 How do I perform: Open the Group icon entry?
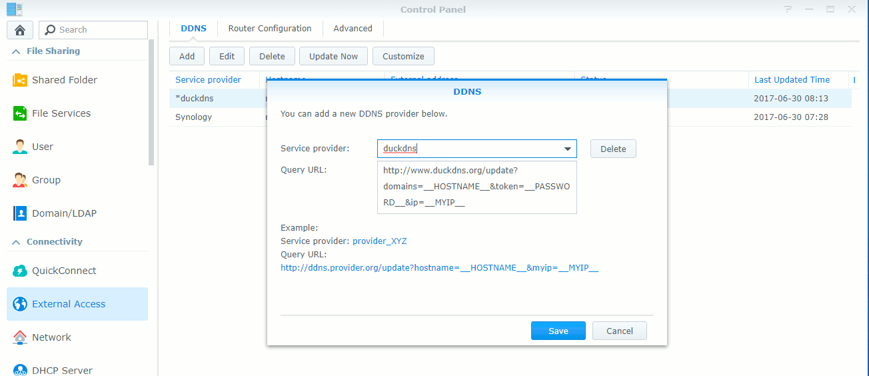[20, 180]
